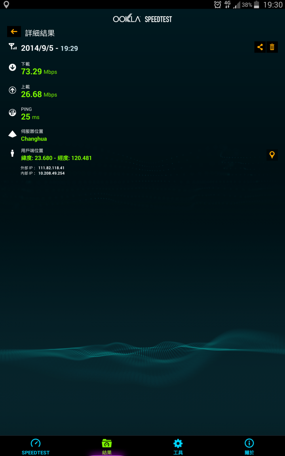This screenshot has width=285, height=456.
Task: Tap the upload arrow icon
Action: (x=12, y=90)
